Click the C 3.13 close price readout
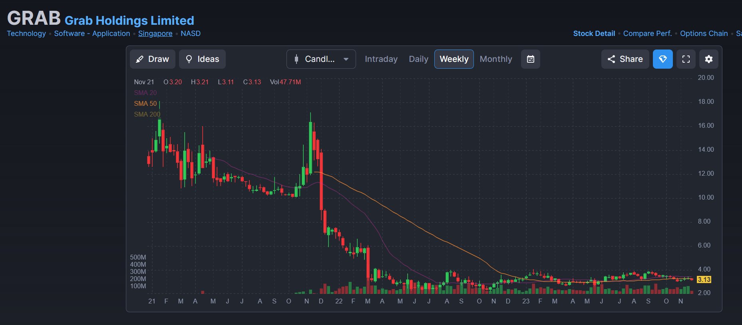The image size is (742, 325). 252,82
